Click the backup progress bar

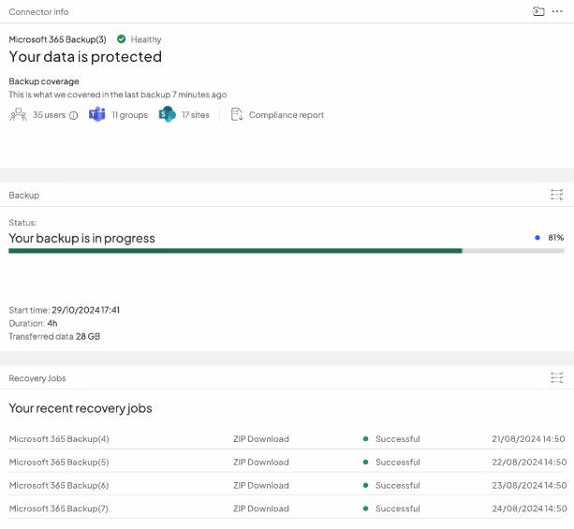point(287,251)
